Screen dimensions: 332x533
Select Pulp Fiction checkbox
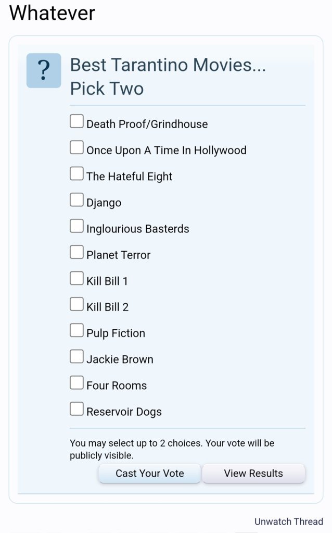pyautogui.click(x=76, y=330)
